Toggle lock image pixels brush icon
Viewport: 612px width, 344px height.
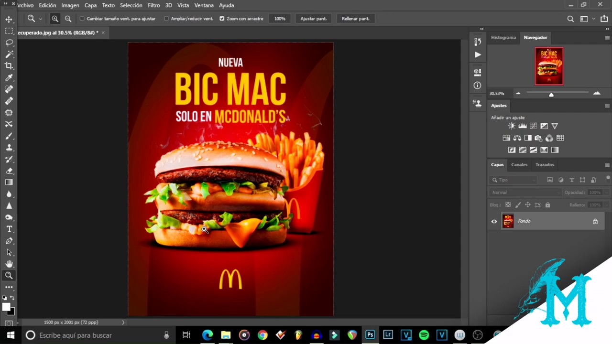pyautogui.click(x=518, y=205)
